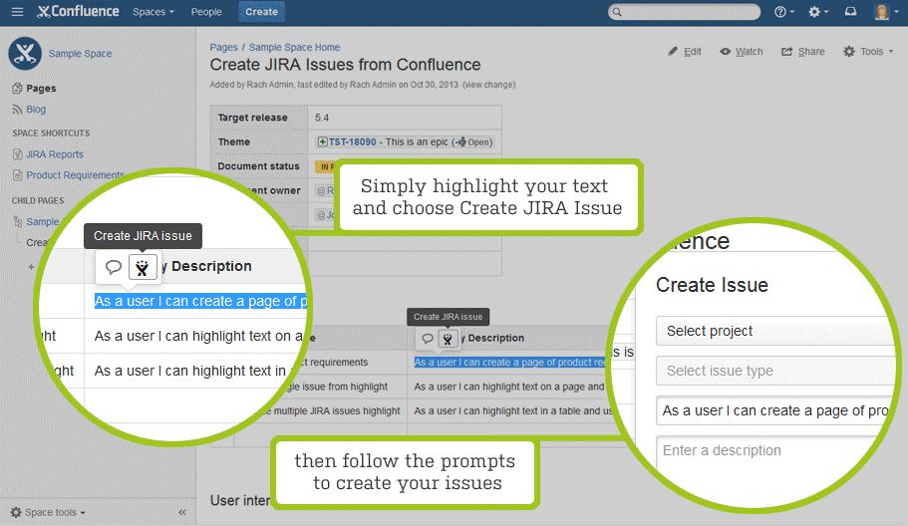Click the green epic issue type icon
This screenshot has width=908, height=526.
[x=322, y=141]
